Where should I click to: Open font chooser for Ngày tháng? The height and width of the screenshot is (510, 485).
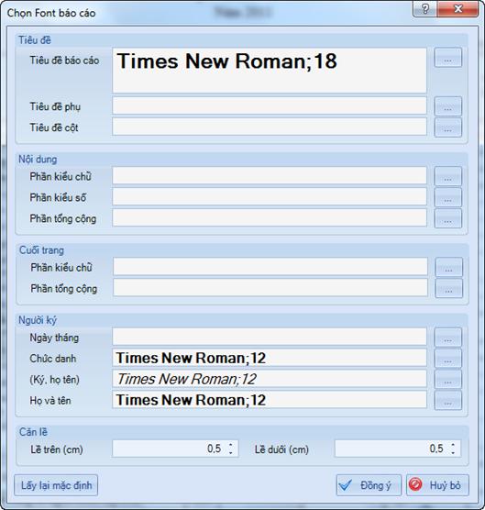448,338
